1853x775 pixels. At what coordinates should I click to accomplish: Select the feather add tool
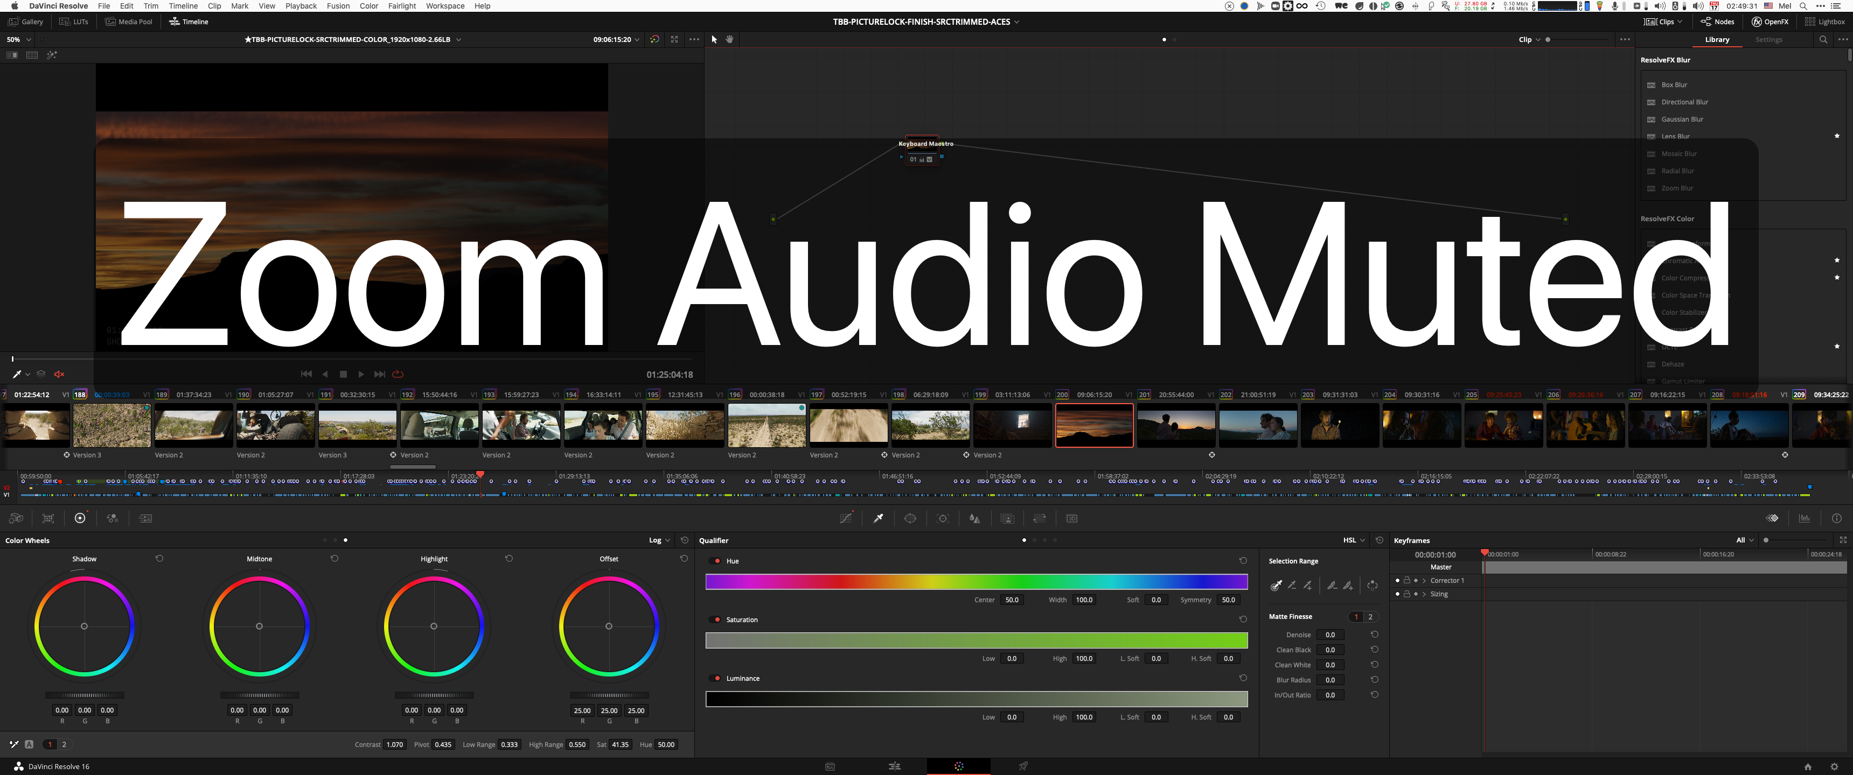pyautogui.click(x=1348, y=585)
